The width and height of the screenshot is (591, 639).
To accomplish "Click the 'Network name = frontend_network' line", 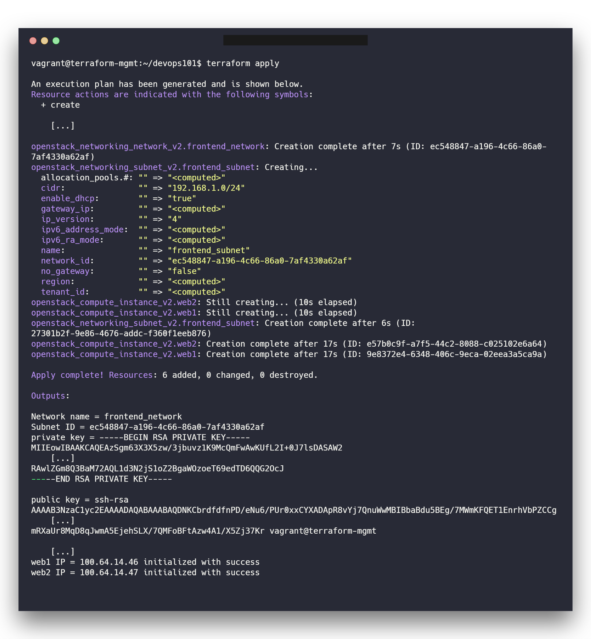I will coord(106,417).
